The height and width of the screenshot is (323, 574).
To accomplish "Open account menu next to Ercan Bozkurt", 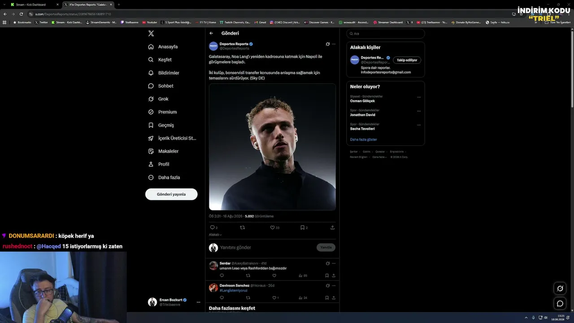I will 198,302.
